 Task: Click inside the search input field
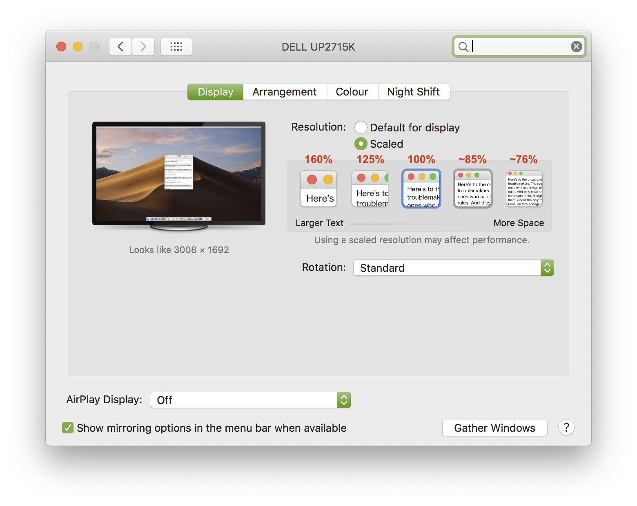point(519,47)
